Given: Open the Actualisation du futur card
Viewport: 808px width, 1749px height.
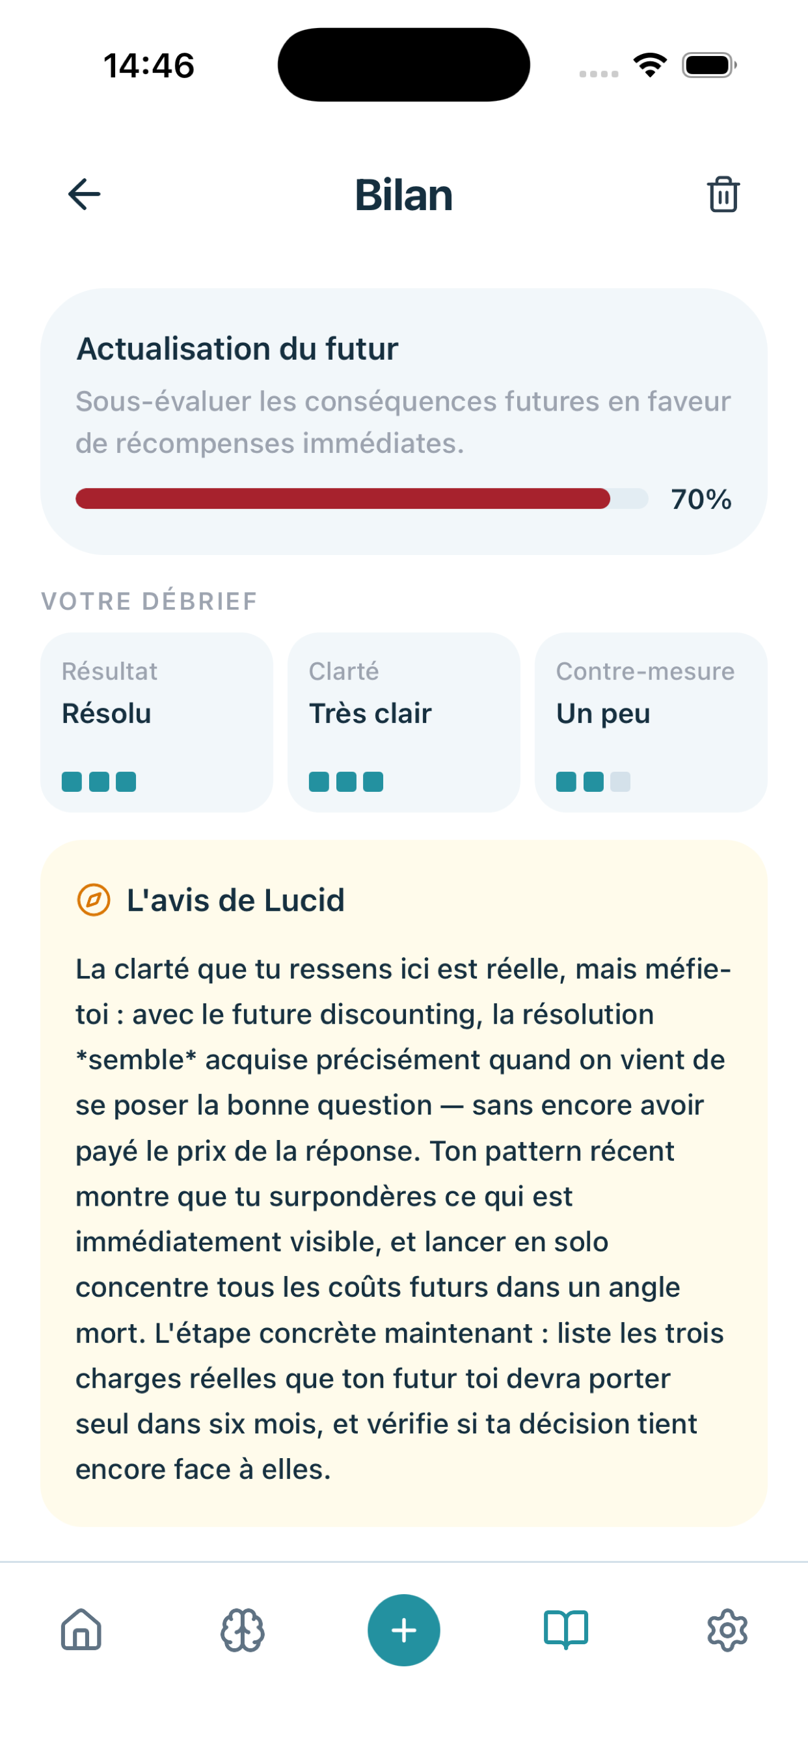Looking at the screenshot, I should coord(404,422).
